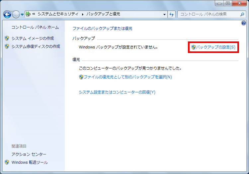249x174 pixels.
Task: Click shield icon before ファイルの復元元 link
Action: (x=81, y=77)
